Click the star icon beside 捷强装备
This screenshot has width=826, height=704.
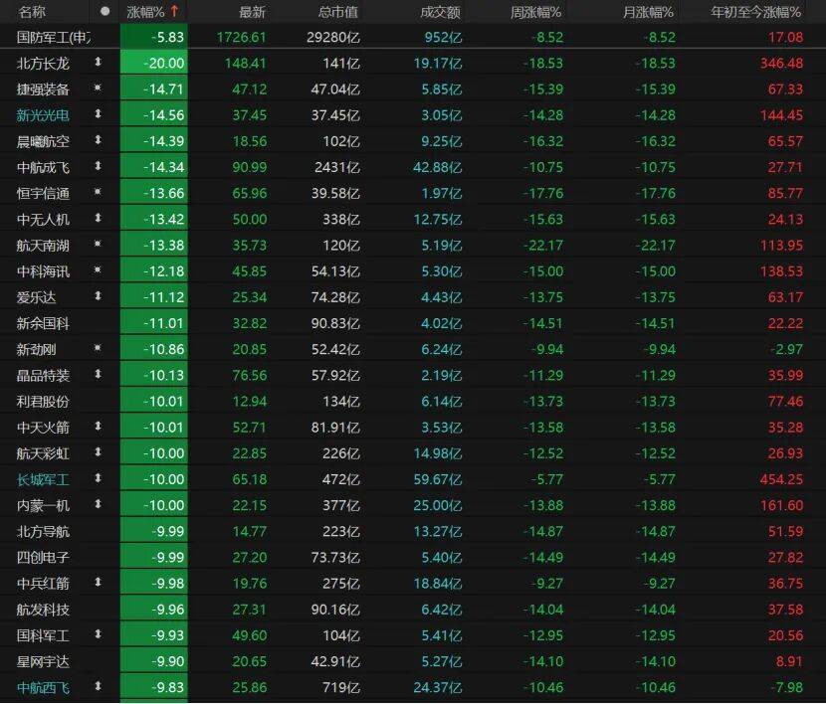coord(98,88)
